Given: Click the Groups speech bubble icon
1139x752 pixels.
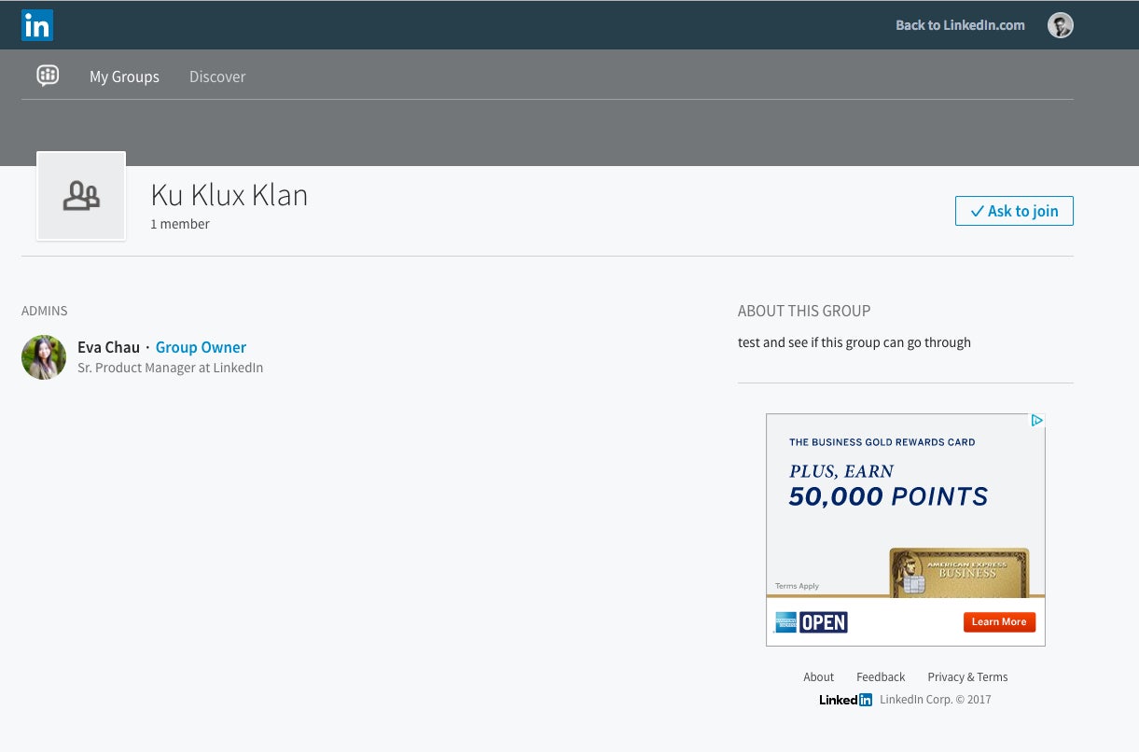Looking at the screenshot, I should (48, 76).
